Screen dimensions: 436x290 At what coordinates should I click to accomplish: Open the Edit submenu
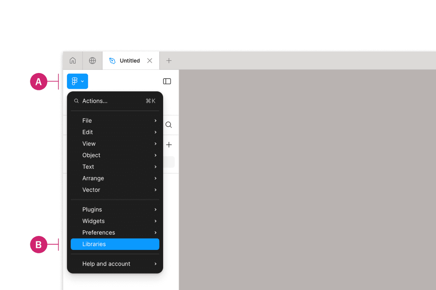click(x=115, y=132)
